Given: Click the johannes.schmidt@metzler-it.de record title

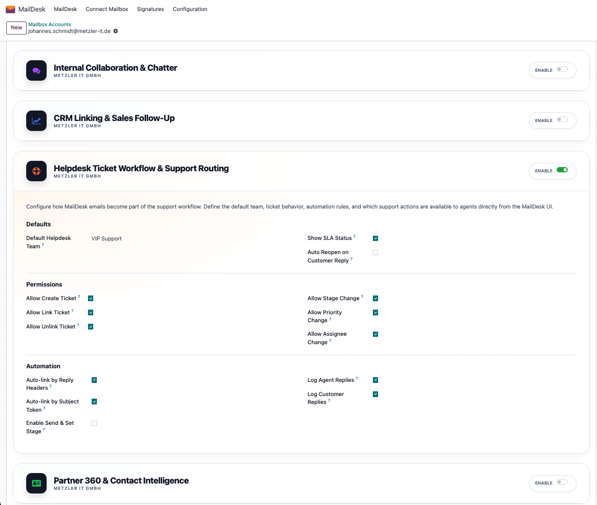Looking at the screenshot, I should [69, 31].
